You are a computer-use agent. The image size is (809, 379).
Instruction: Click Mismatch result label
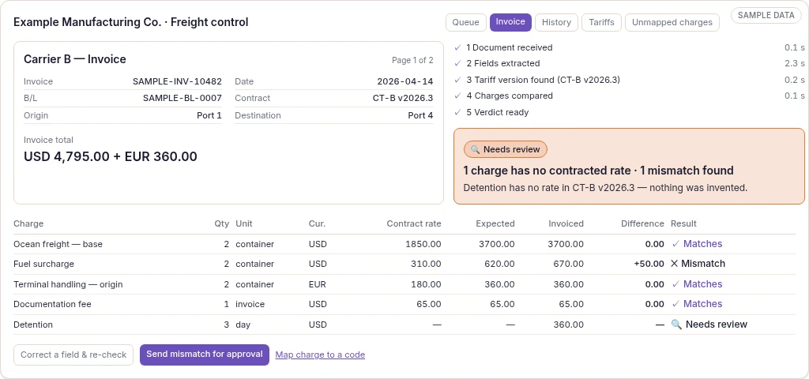coord(702,264)
